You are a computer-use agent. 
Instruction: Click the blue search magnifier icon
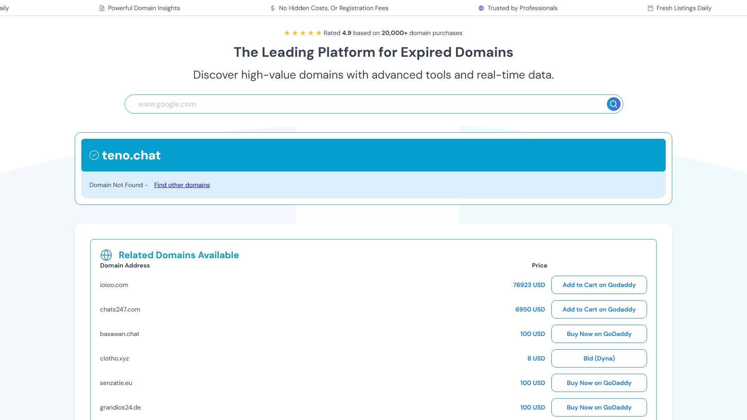[614, 104]
